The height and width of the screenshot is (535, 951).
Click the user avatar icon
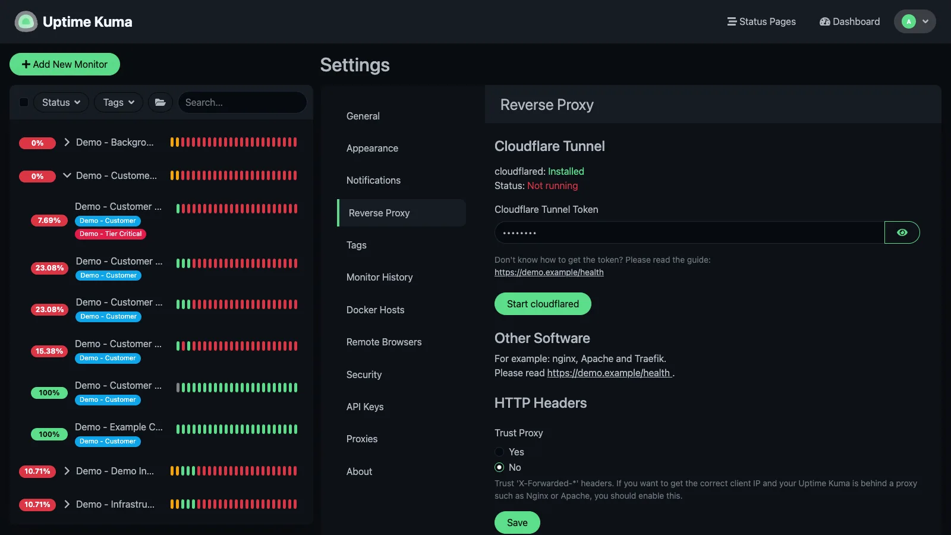[908, 21]
